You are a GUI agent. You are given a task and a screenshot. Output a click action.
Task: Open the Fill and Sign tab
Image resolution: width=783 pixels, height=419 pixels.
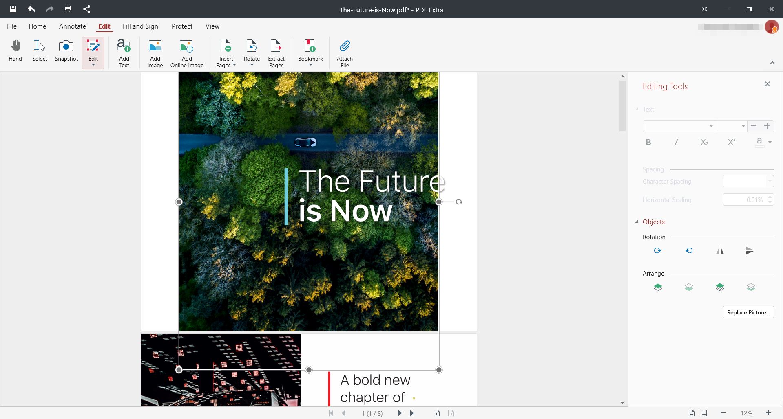tap(140, 26)
